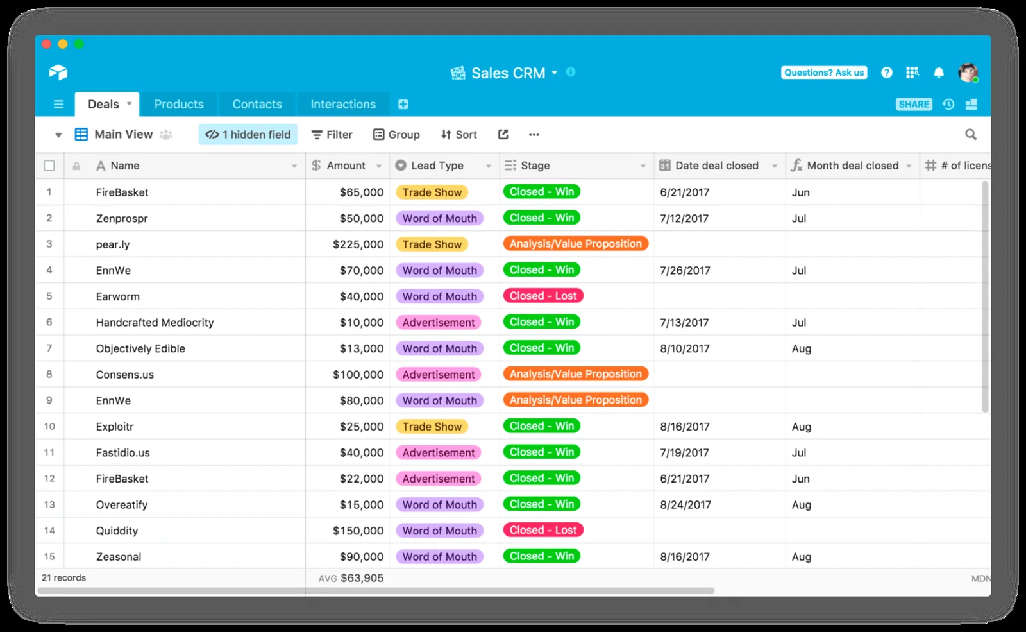Switch to the Contacts tab
Screen dimensions: 1026x632
pos(257,104)
